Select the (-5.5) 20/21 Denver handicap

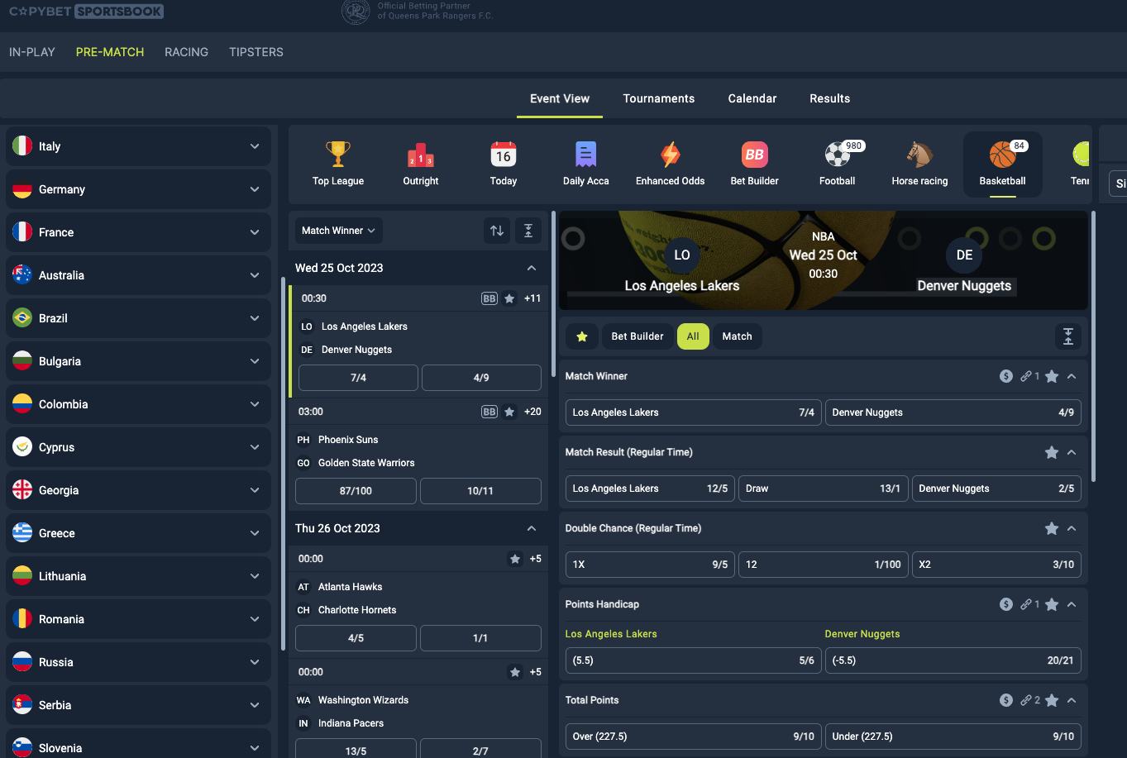(953, 660)
